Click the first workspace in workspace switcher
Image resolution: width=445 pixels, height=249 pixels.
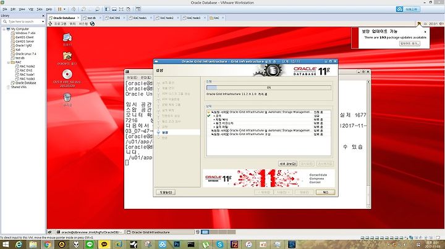pyautogui.click(x=205, y=232)
